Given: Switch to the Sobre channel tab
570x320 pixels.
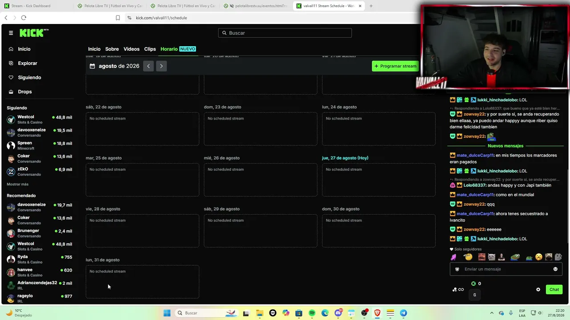Looking at the screenshot, I should coord(112,49).
